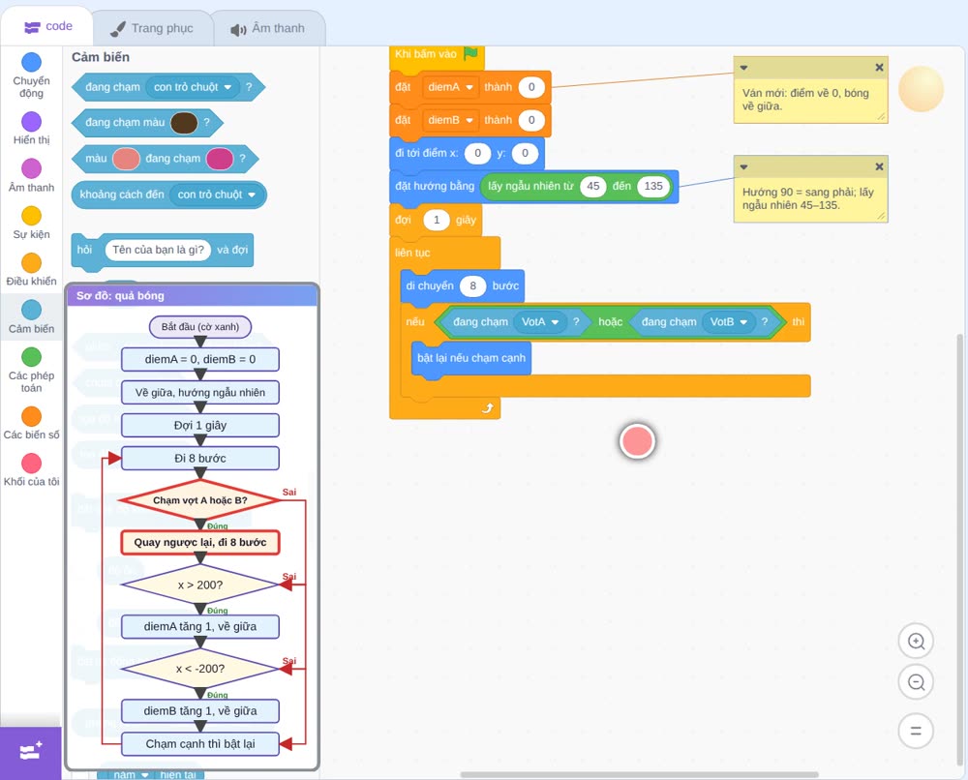Click the add extension button
This screenshot has width=968, height=780.
click(31, 752)
